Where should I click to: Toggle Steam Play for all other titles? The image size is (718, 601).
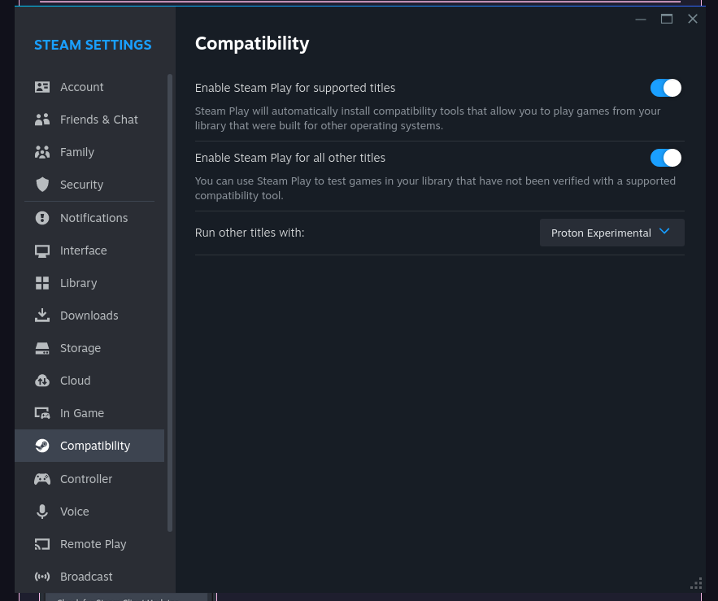coord(665,158)
